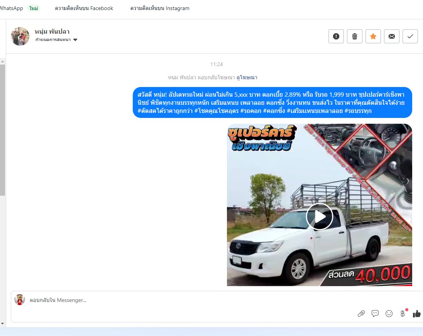The image size is (423, 336).
Task: Click the 11:24 timestamp
Action: [217, 64]
